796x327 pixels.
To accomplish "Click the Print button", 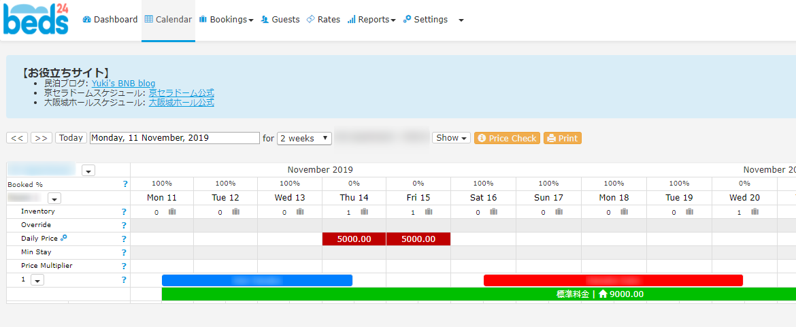I will coord(563,139).
